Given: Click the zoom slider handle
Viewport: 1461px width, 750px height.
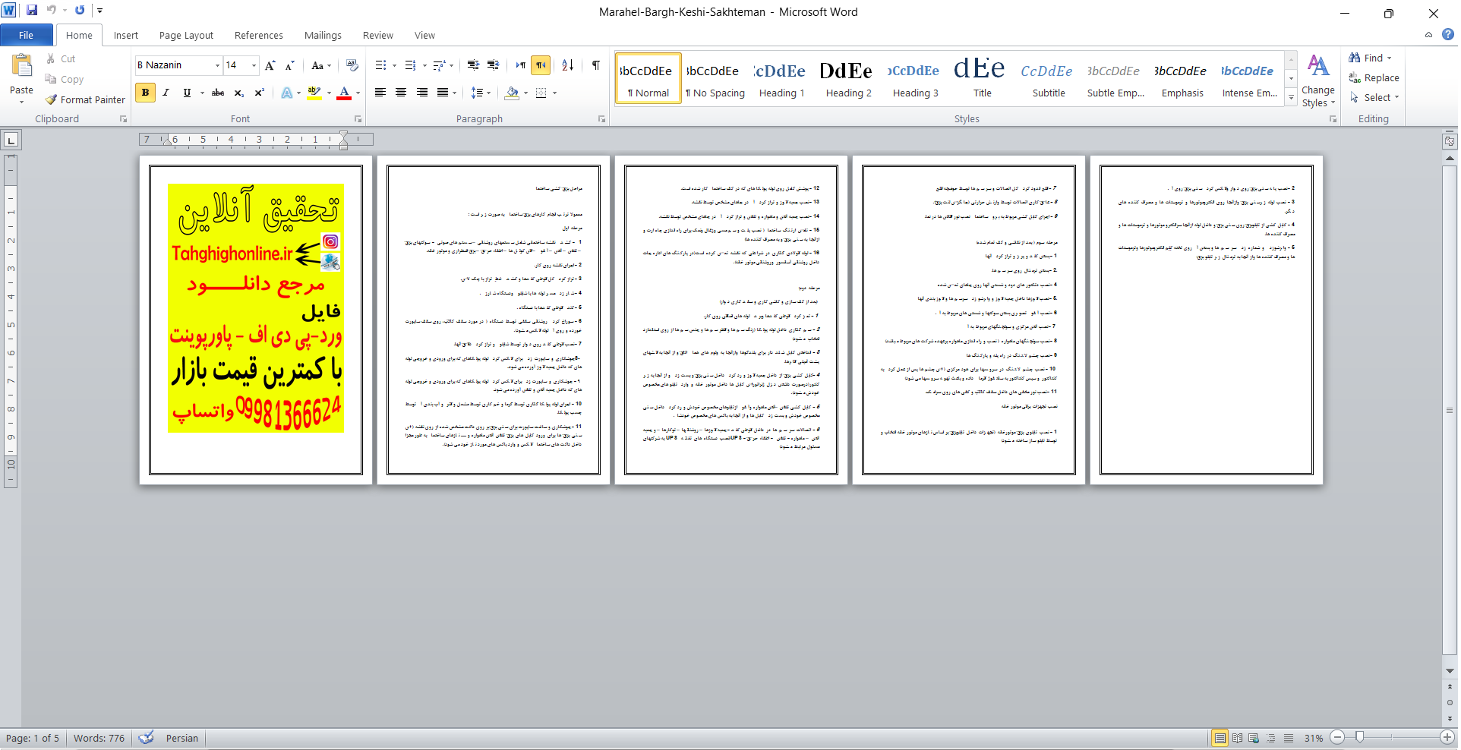Looking at the screenshot, I should pyautogui.click(x=1360, y=737).
